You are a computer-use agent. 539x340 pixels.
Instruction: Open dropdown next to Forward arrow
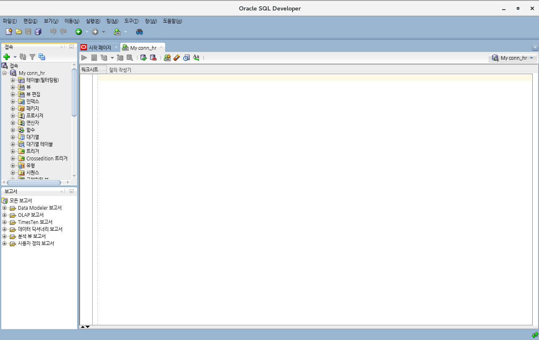pos(104,32)
